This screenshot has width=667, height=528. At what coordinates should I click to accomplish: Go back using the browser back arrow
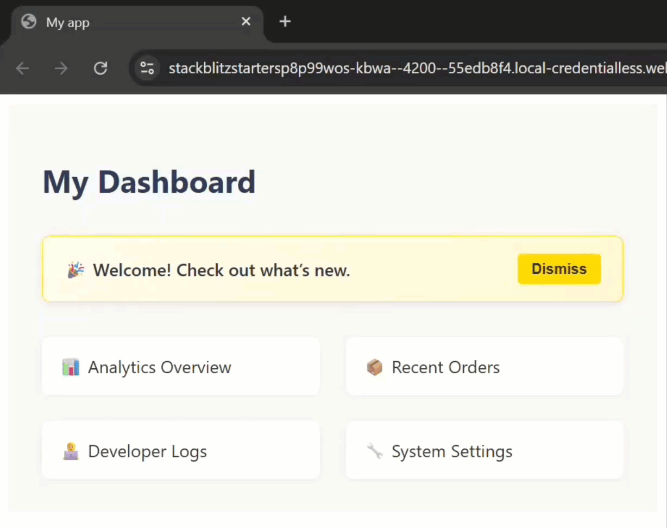(22, 68)
